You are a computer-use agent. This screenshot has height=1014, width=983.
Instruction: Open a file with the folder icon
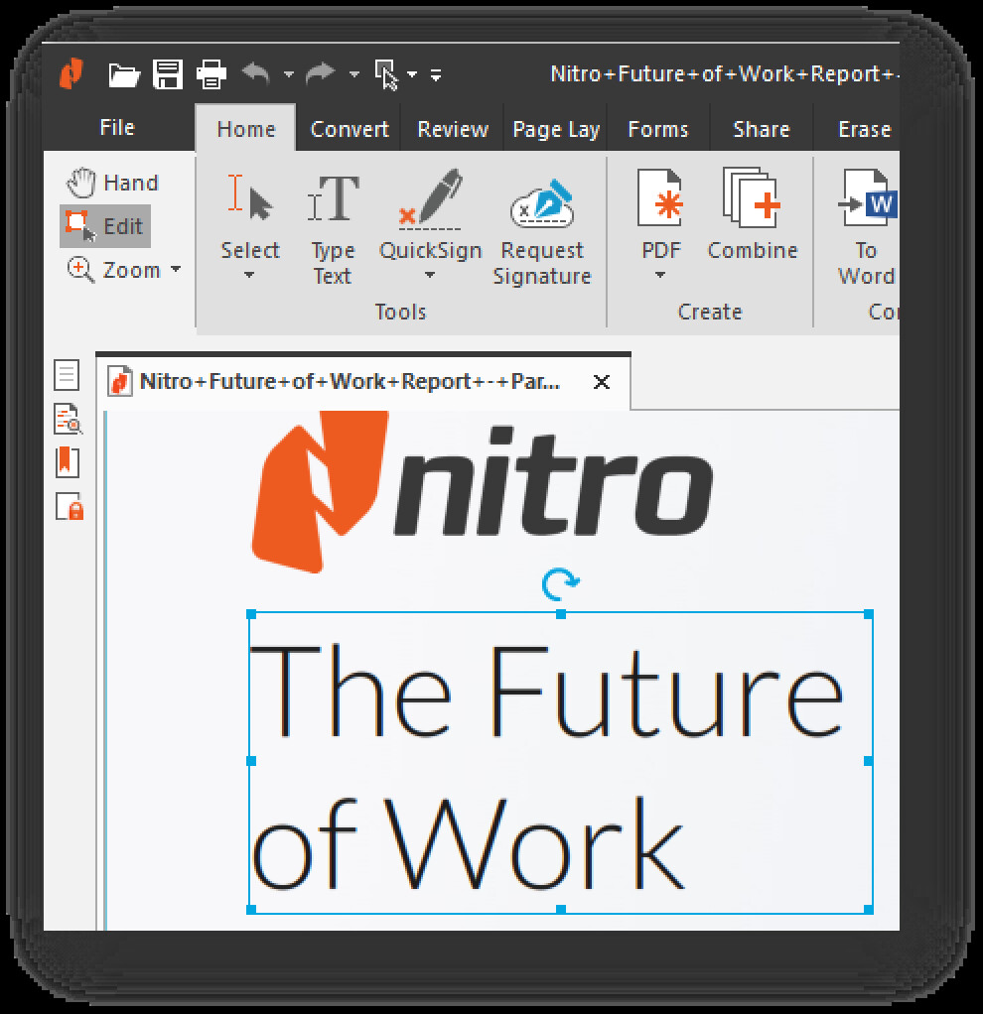[123, 75]
